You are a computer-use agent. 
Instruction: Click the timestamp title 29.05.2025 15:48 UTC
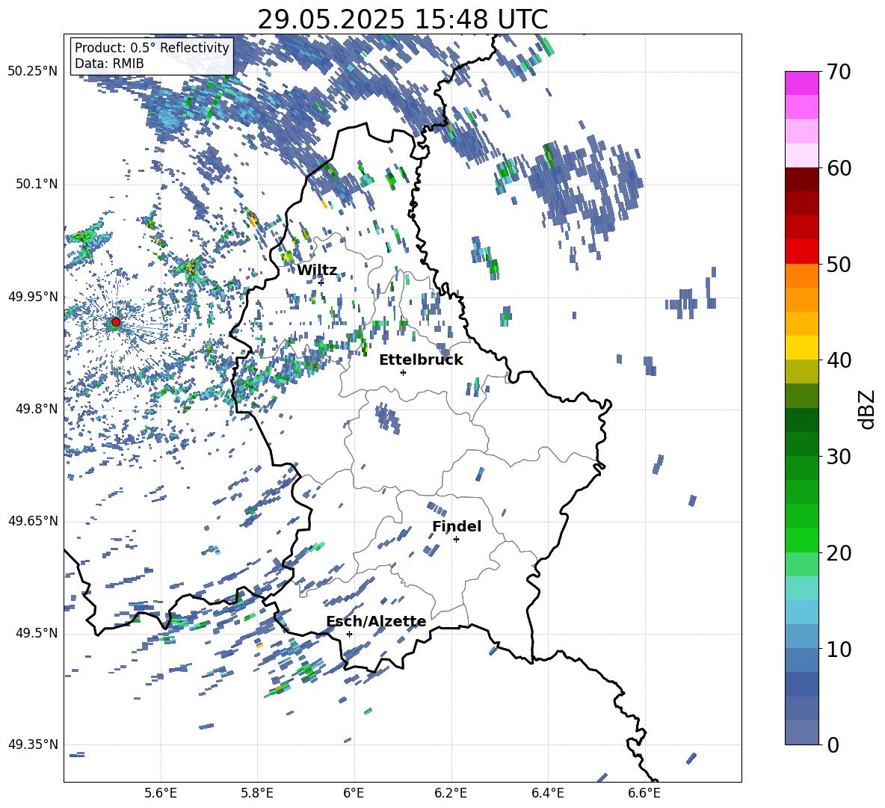[x=402, y=19]
